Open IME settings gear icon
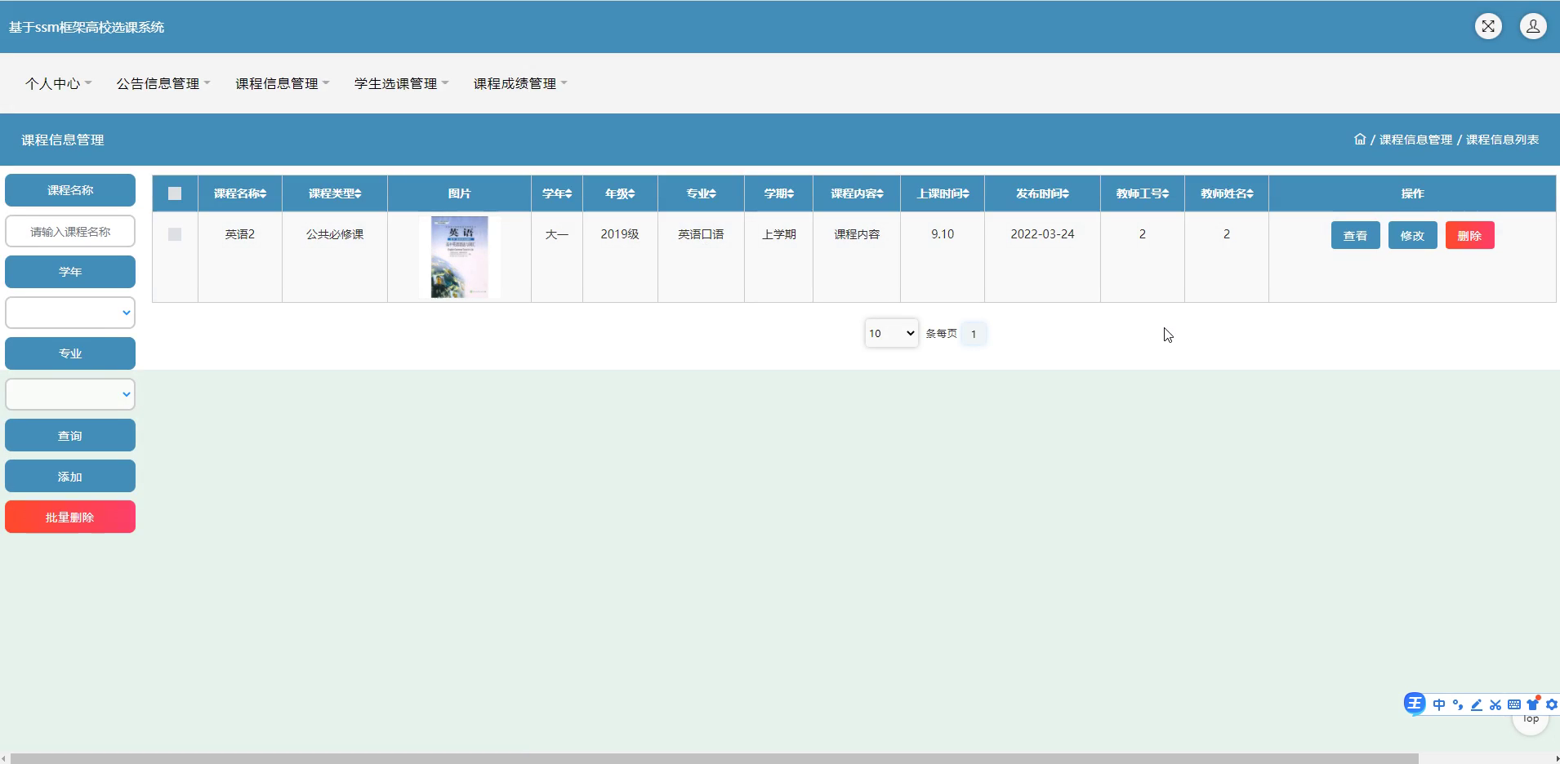 [x=1552, y=704]
